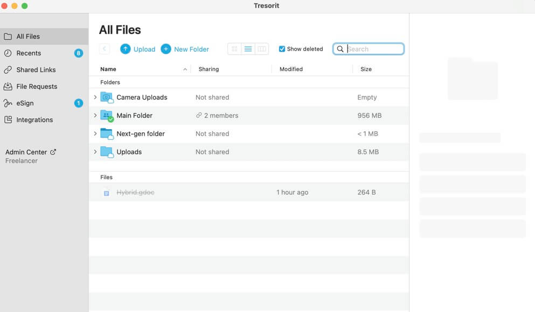
Task: Click the New Folder text button
Action: [191, 49]
